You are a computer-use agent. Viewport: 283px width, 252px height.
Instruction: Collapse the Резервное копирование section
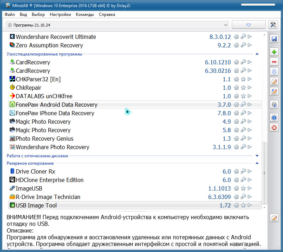257,163
